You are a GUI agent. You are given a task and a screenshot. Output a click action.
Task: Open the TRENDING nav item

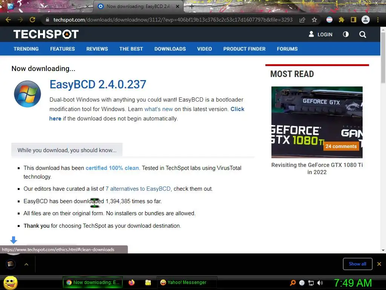26,49
